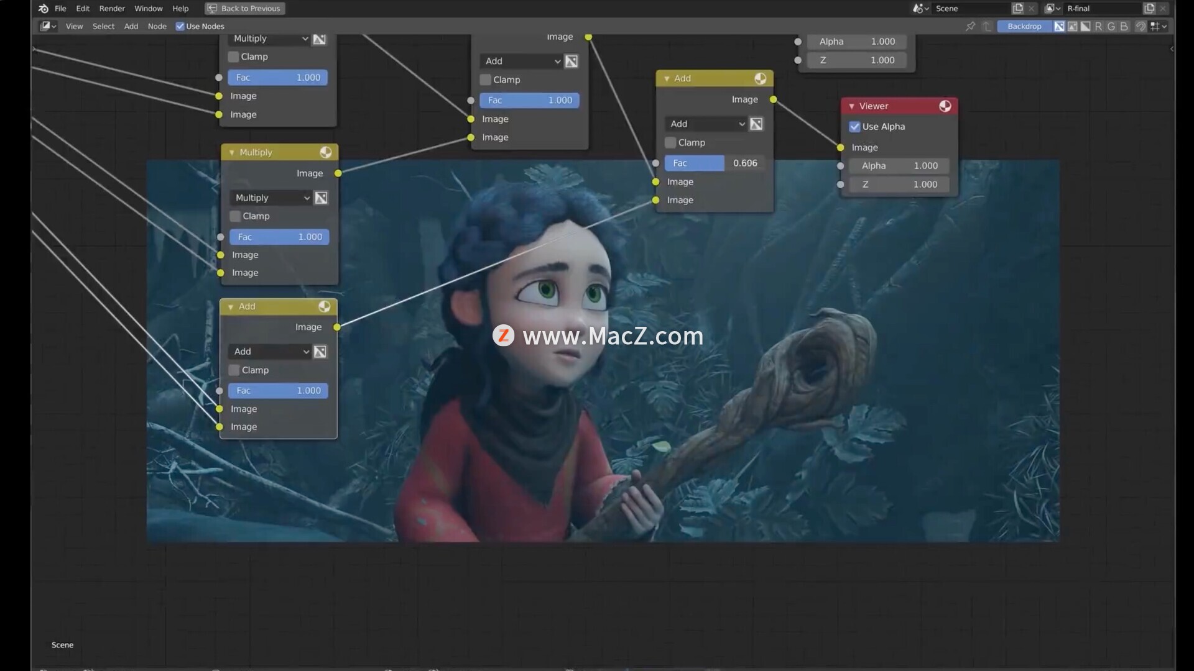
Task: Click the new view layer icon
Action: coord(1149,8)
